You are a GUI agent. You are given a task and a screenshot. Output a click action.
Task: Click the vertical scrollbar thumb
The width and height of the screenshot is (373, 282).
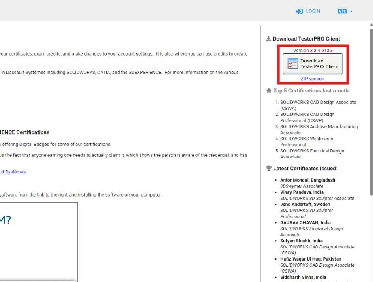pyautogui.click(x=371, y=112)
